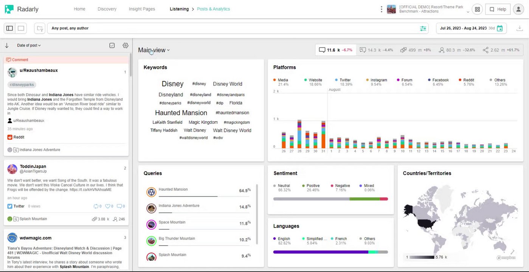This screenshot has height=272, width=529.
Task: Click the Twitter icon on ToddinJapan post
Action: pos(10,206)
